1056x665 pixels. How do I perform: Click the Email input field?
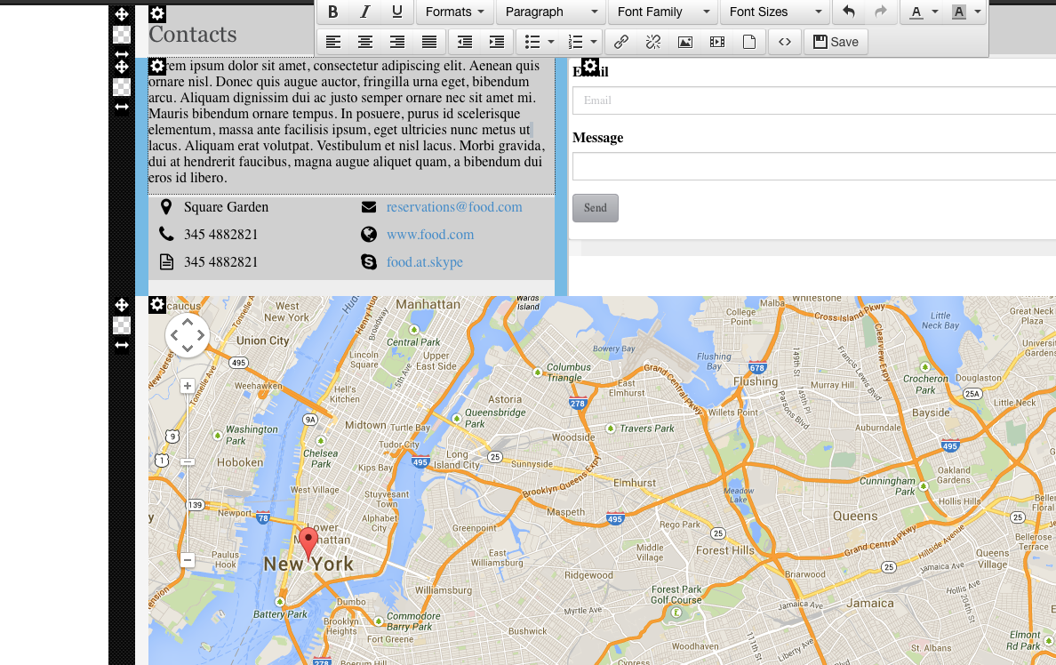813,100
